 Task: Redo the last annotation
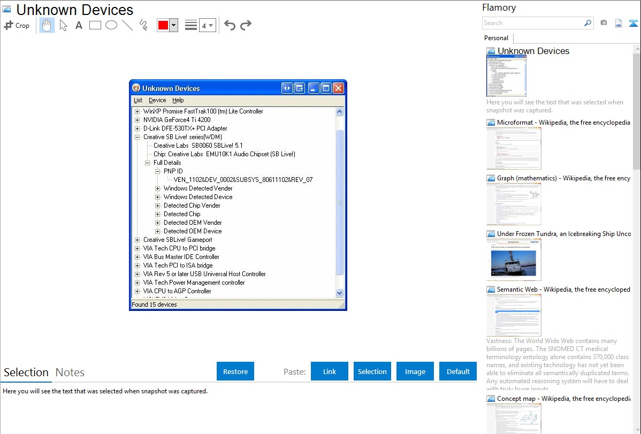point(246,25)
